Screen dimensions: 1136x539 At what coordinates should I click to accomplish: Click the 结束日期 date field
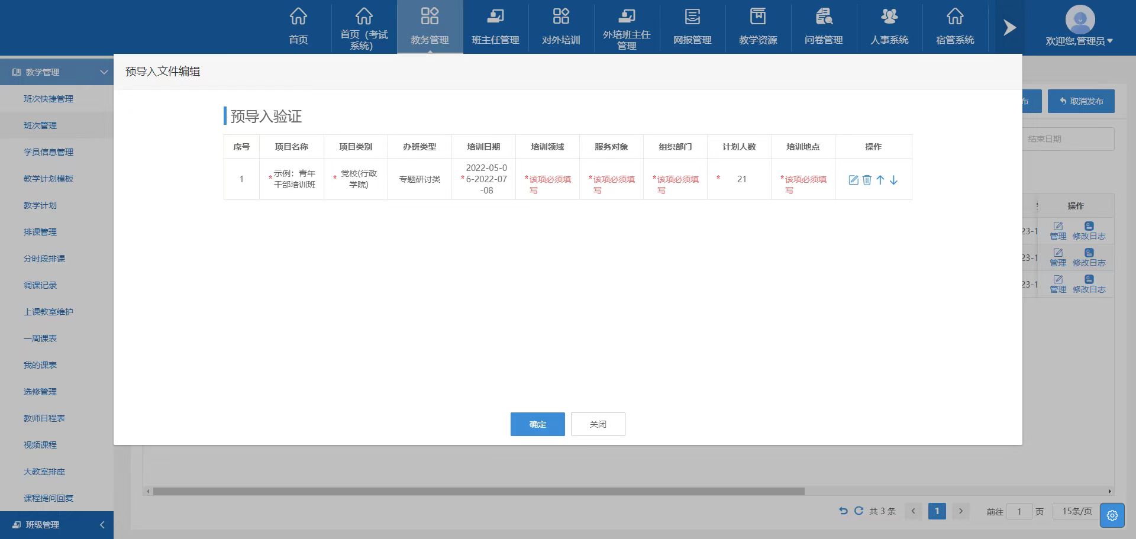1069,139
